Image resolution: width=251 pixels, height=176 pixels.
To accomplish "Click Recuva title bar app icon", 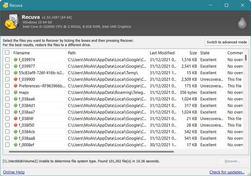I will click(5, 5).
